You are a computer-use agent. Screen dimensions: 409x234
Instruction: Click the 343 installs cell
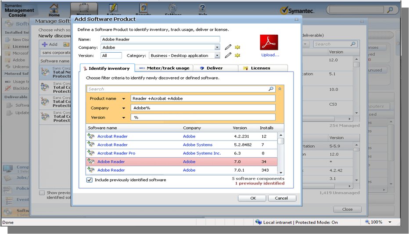(x=265, y=170)
